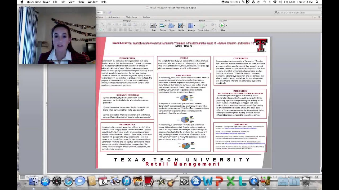
Task: Play the slide show
Action: pos(222,26)
